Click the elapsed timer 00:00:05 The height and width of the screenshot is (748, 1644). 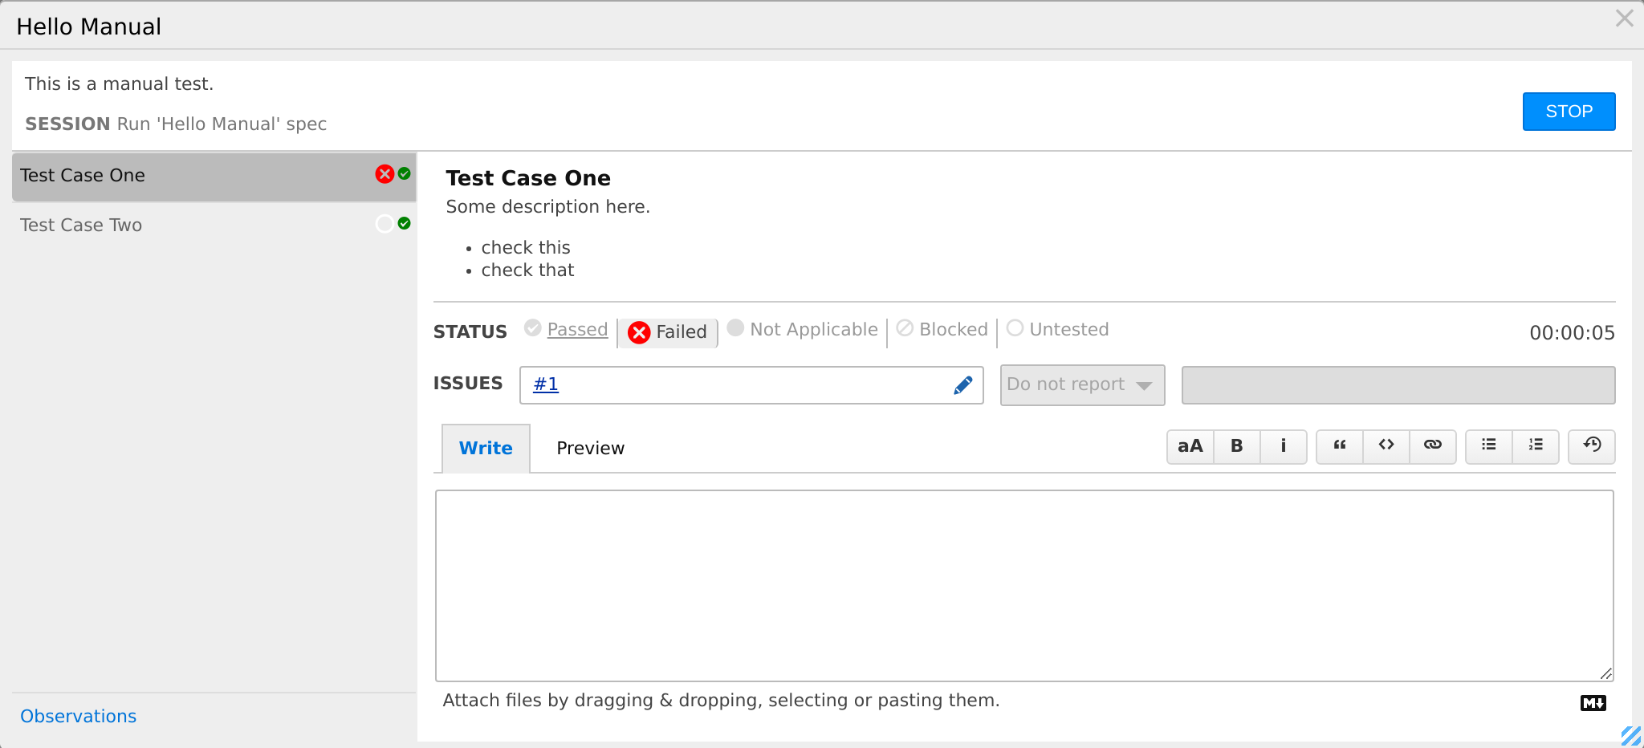[1572, 333]
